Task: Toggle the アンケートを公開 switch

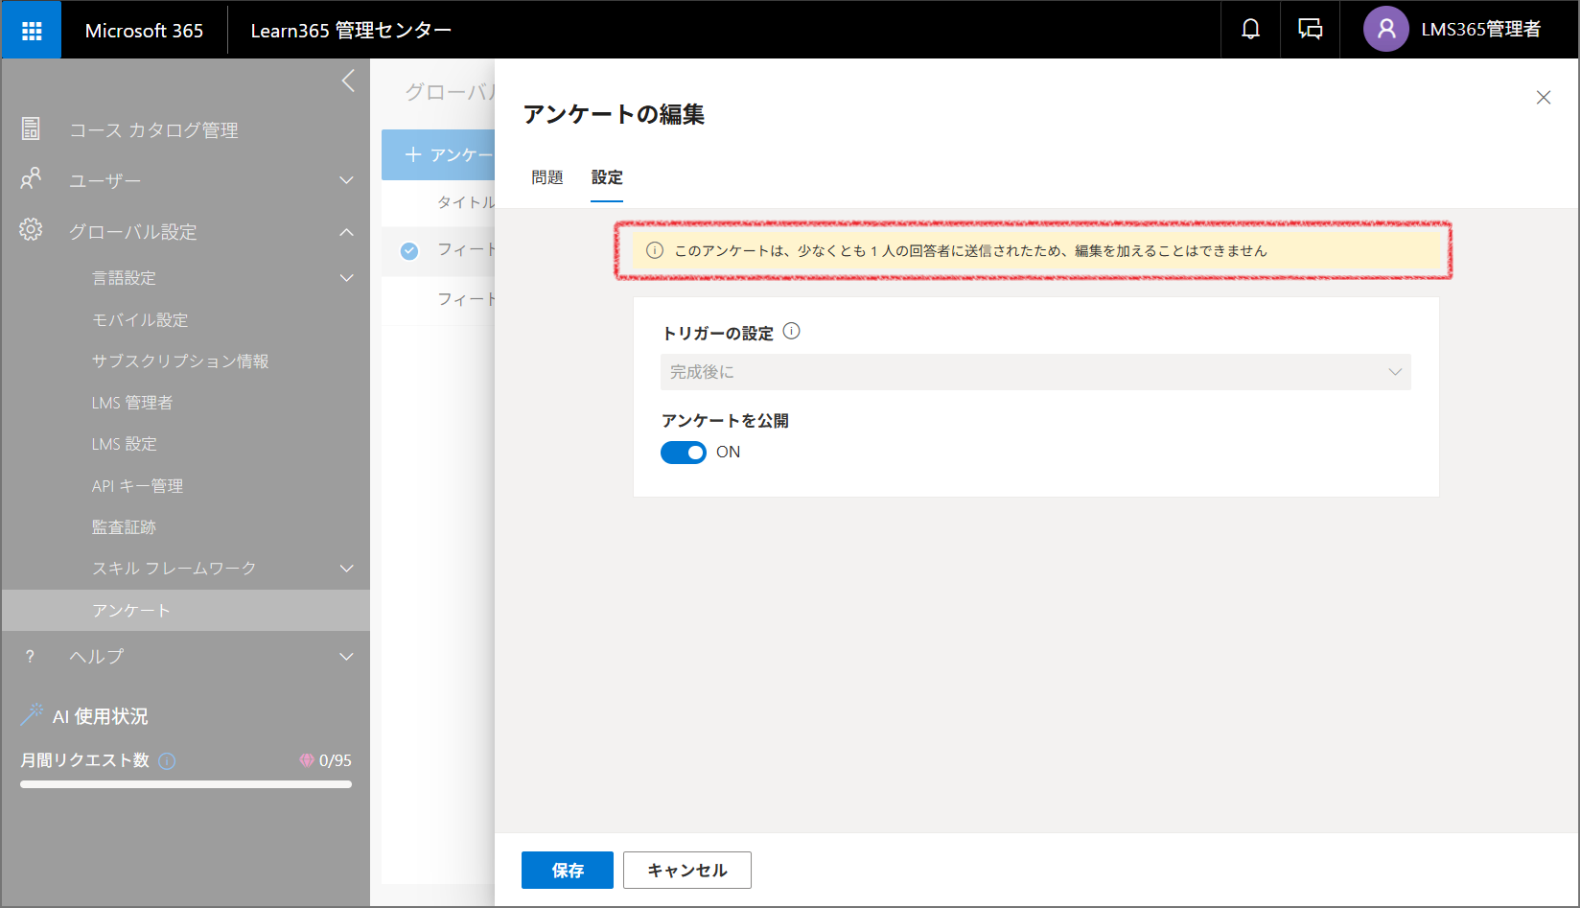Action: pyautogui.click(x=684, y=453)
